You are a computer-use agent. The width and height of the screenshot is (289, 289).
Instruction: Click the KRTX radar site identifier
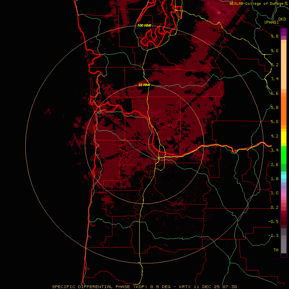pos(185,287)
